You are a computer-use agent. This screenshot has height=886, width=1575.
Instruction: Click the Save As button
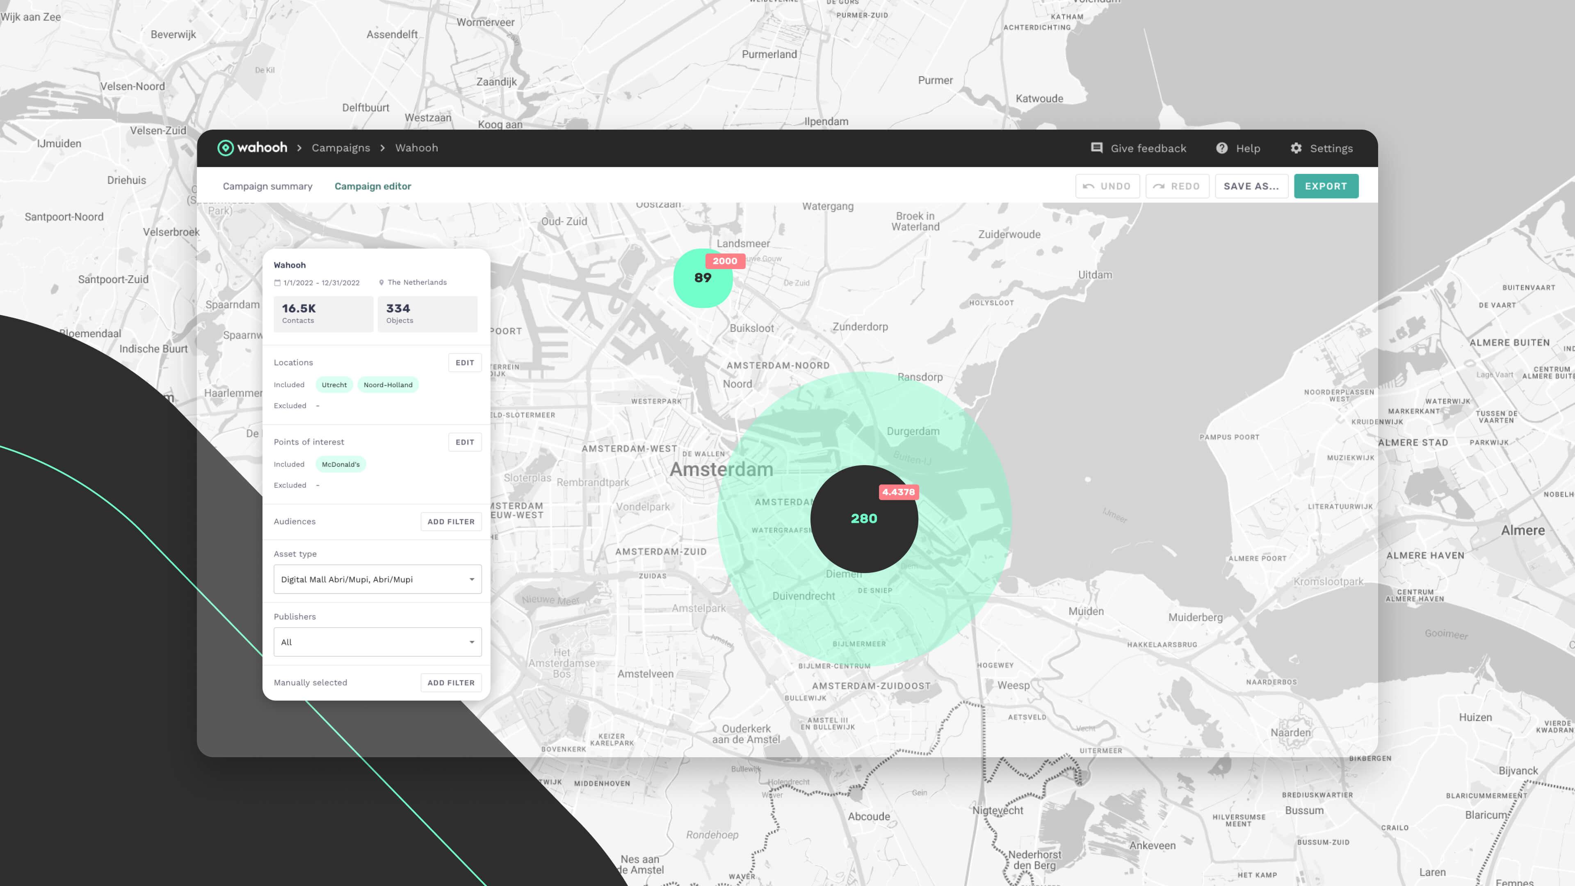point(1251,187)
